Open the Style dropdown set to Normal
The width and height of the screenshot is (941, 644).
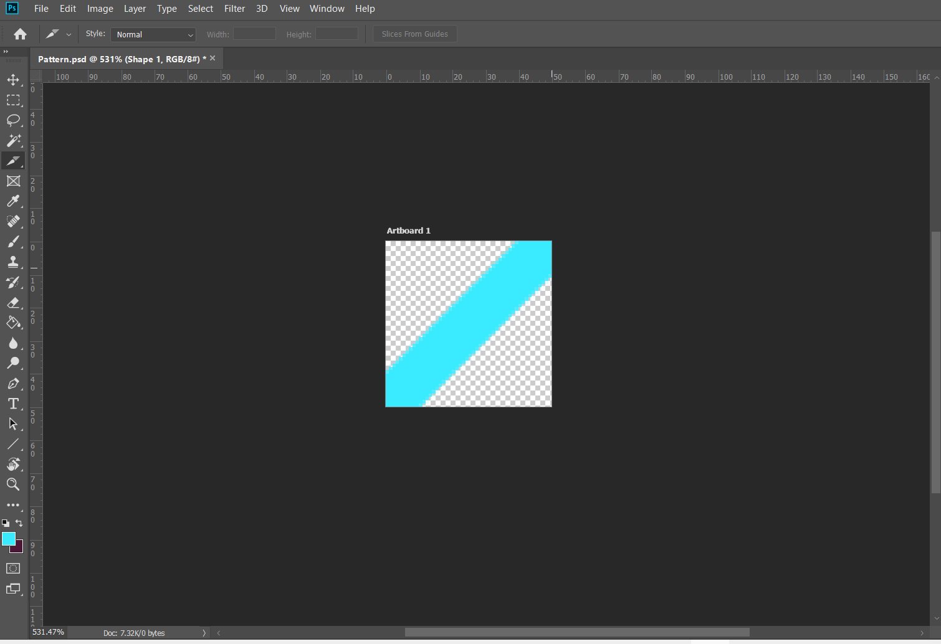[153, 35]
